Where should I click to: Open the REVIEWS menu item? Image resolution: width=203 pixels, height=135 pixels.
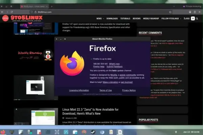[137, 19]
